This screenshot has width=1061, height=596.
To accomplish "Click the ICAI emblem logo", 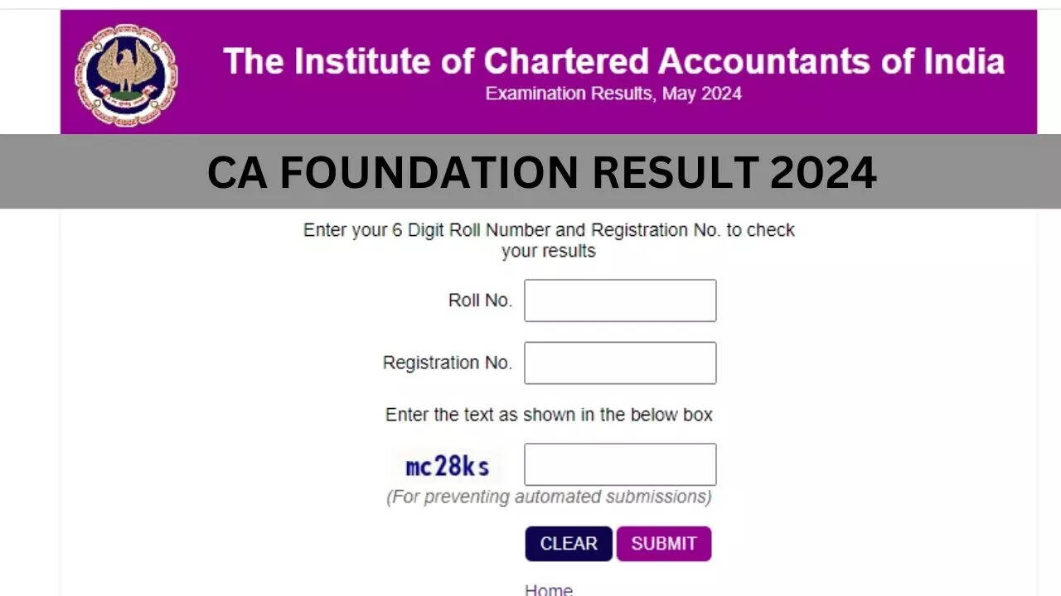I will pos(126,75).
